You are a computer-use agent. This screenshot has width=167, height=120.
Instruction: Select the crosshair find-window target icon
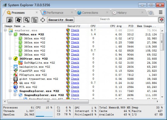(x=43, y=20)
